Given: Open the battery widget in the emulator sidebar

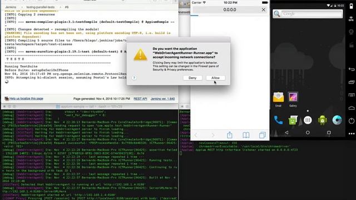Looking at the screenshot, I should [351, 6].
